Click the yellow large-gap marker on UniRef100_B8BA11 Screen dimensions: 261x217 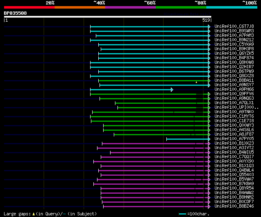[197, 82]
